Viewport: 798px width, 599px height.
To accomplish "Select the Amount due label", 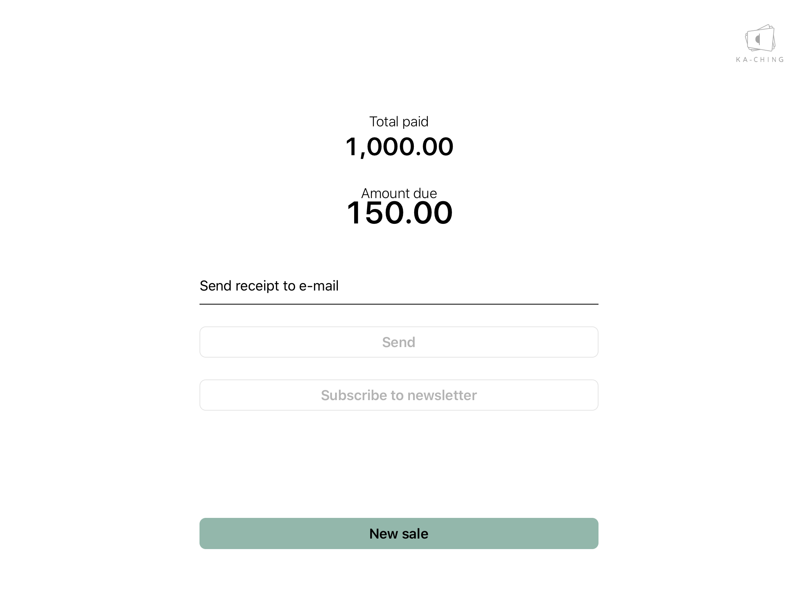I will (399, 193).
